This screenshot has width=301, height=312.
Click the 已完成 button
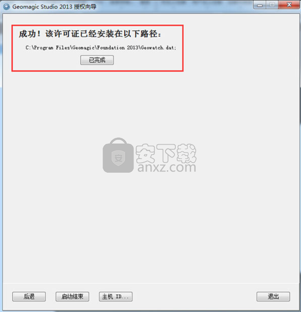click(97, 60)
